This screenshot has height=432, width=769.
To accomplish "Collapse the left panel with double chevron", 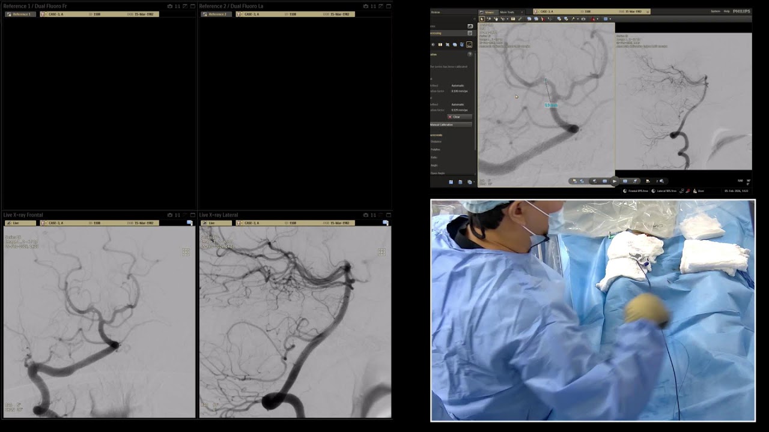I will click(475, 19).
